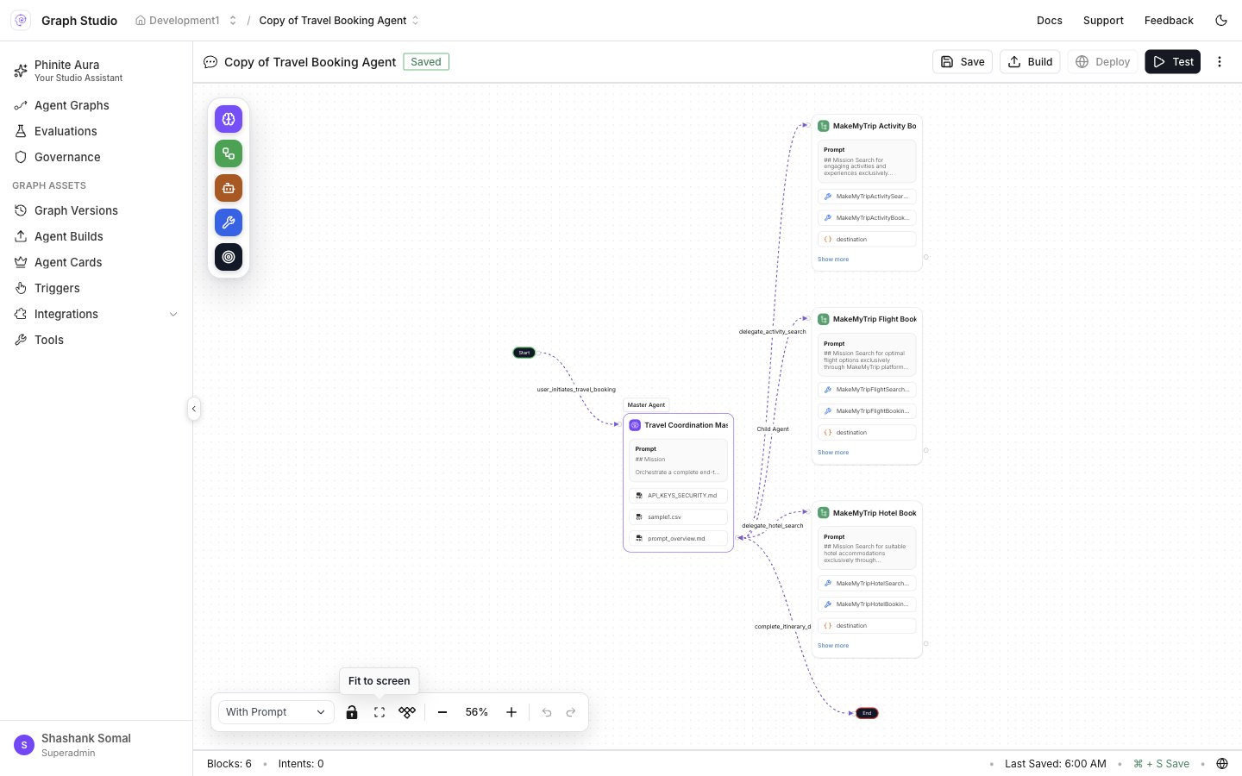Click the auto-layout icon in bottom toolbar
1242x776 pixels.
(x=407, y=712)
